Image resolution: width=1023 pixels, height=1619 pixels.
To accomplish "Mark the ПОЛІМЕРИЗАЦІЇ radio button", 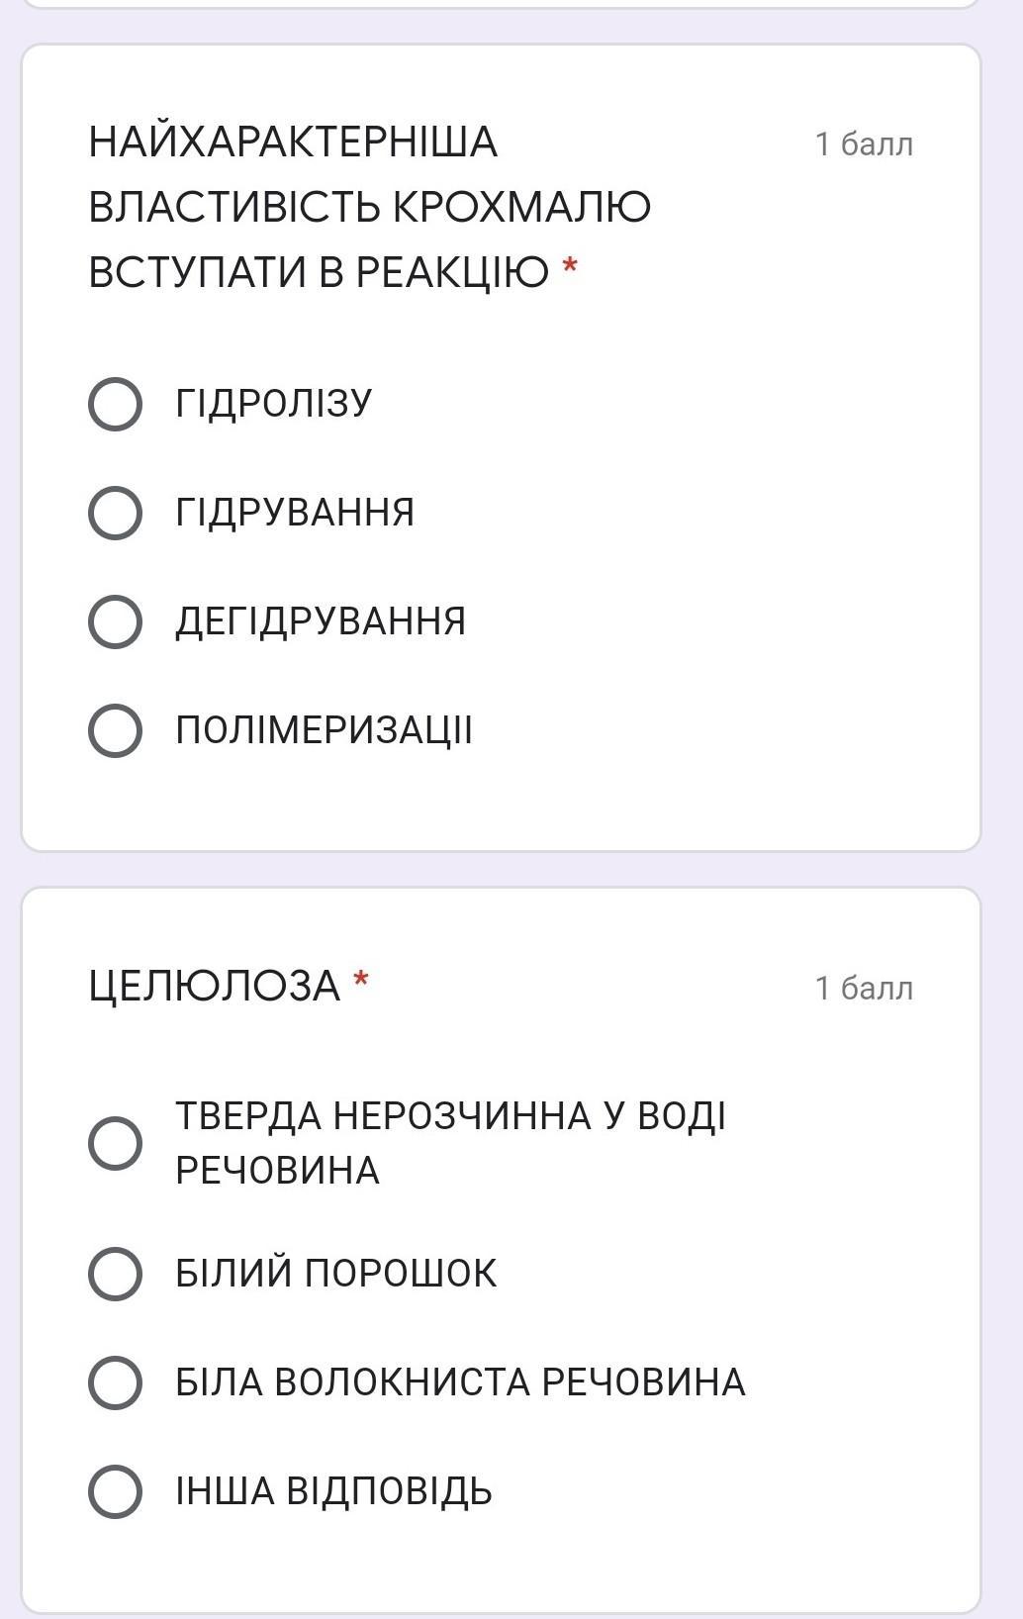I will (x=115, y=730).
